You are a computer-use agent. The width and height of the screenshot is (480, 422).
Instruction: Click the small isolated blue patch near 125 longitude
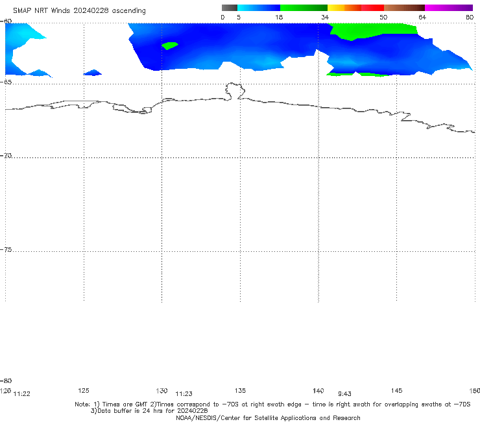pos(93,73)
